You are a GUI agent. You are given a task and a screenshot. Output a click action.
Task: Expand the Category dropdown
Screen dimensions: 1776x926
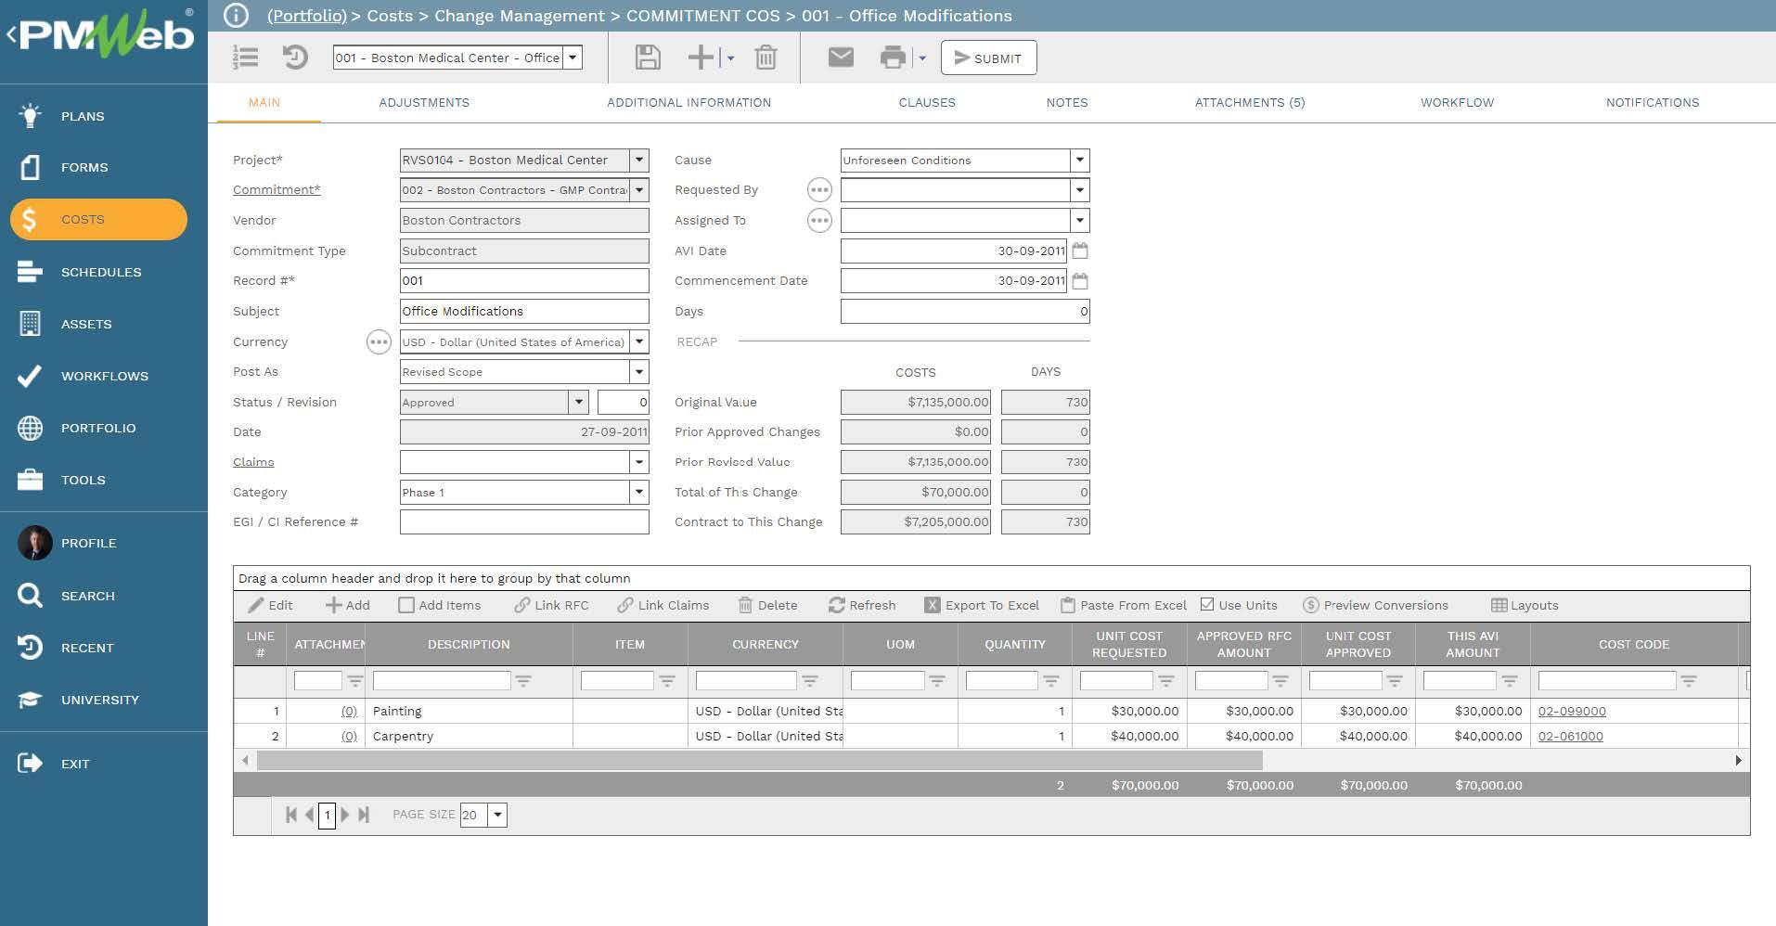(x=639, y=492)
